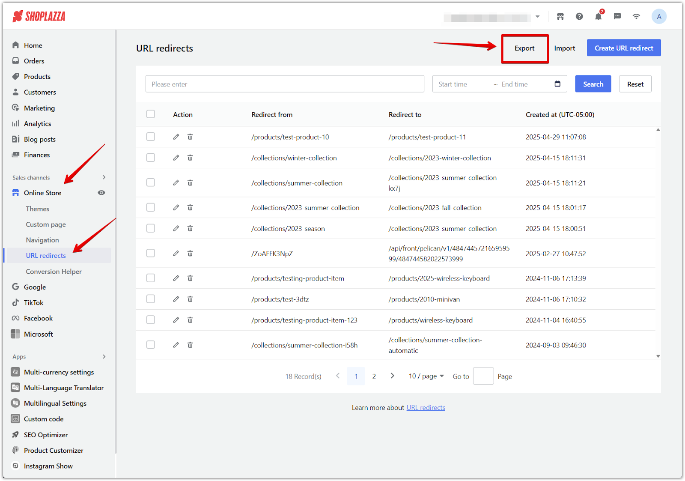Open Themes under Online Store

tap(38, 209)
